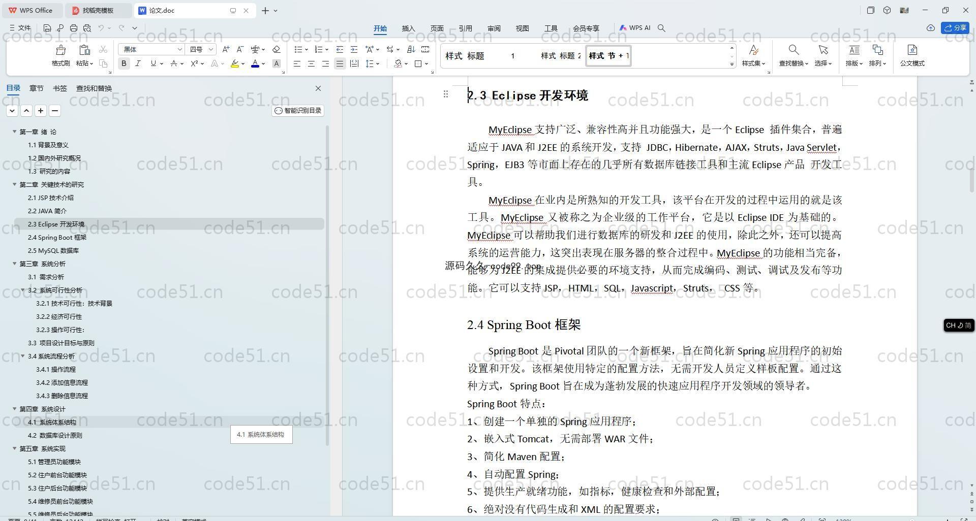Viewport: 976px width, 521px height.
Task: Open the font name dropdown (黑体)
Action: 179,49
